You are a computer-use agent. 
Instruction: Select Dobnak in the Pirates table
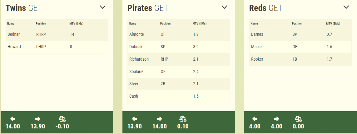(x=136, y=47)
